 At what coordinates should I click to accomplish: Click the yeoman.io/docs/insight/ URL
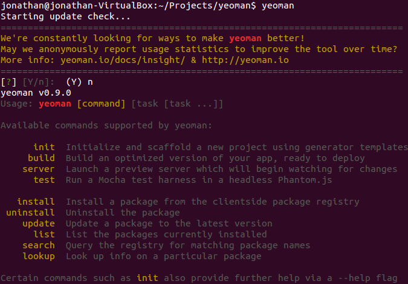pos(123,60)
